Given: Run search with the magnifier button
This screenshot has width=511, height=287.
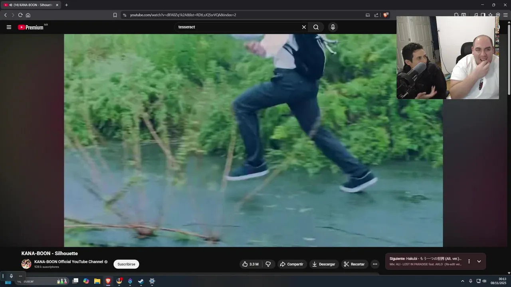Looking at the screenshot, I should 316,27.
